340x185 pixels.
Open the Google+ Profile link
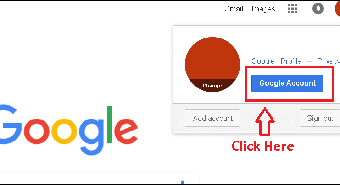coord(276,61)
